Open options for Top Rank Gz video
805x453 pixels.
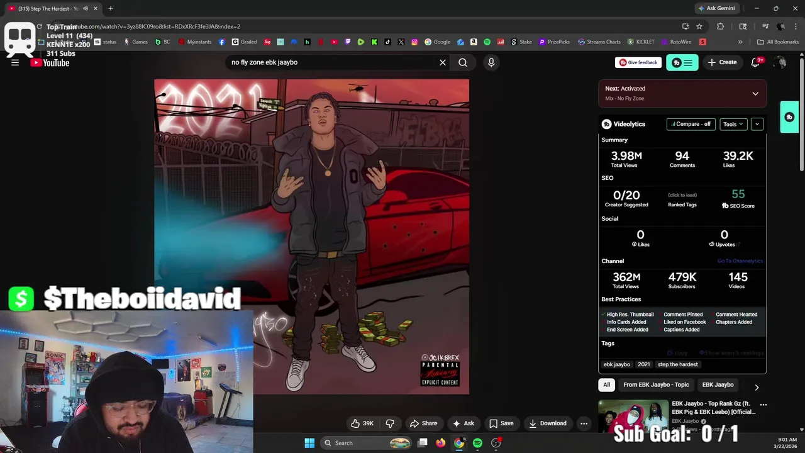(763, 405)
